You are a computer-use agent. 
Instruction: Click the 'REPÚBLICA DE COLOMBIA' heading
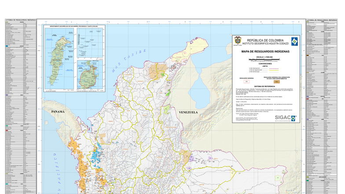[265, 40]
